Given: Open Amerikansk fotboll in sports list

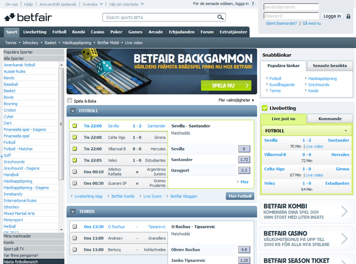Looking at the screenshot, I should (x=19, y=65).
